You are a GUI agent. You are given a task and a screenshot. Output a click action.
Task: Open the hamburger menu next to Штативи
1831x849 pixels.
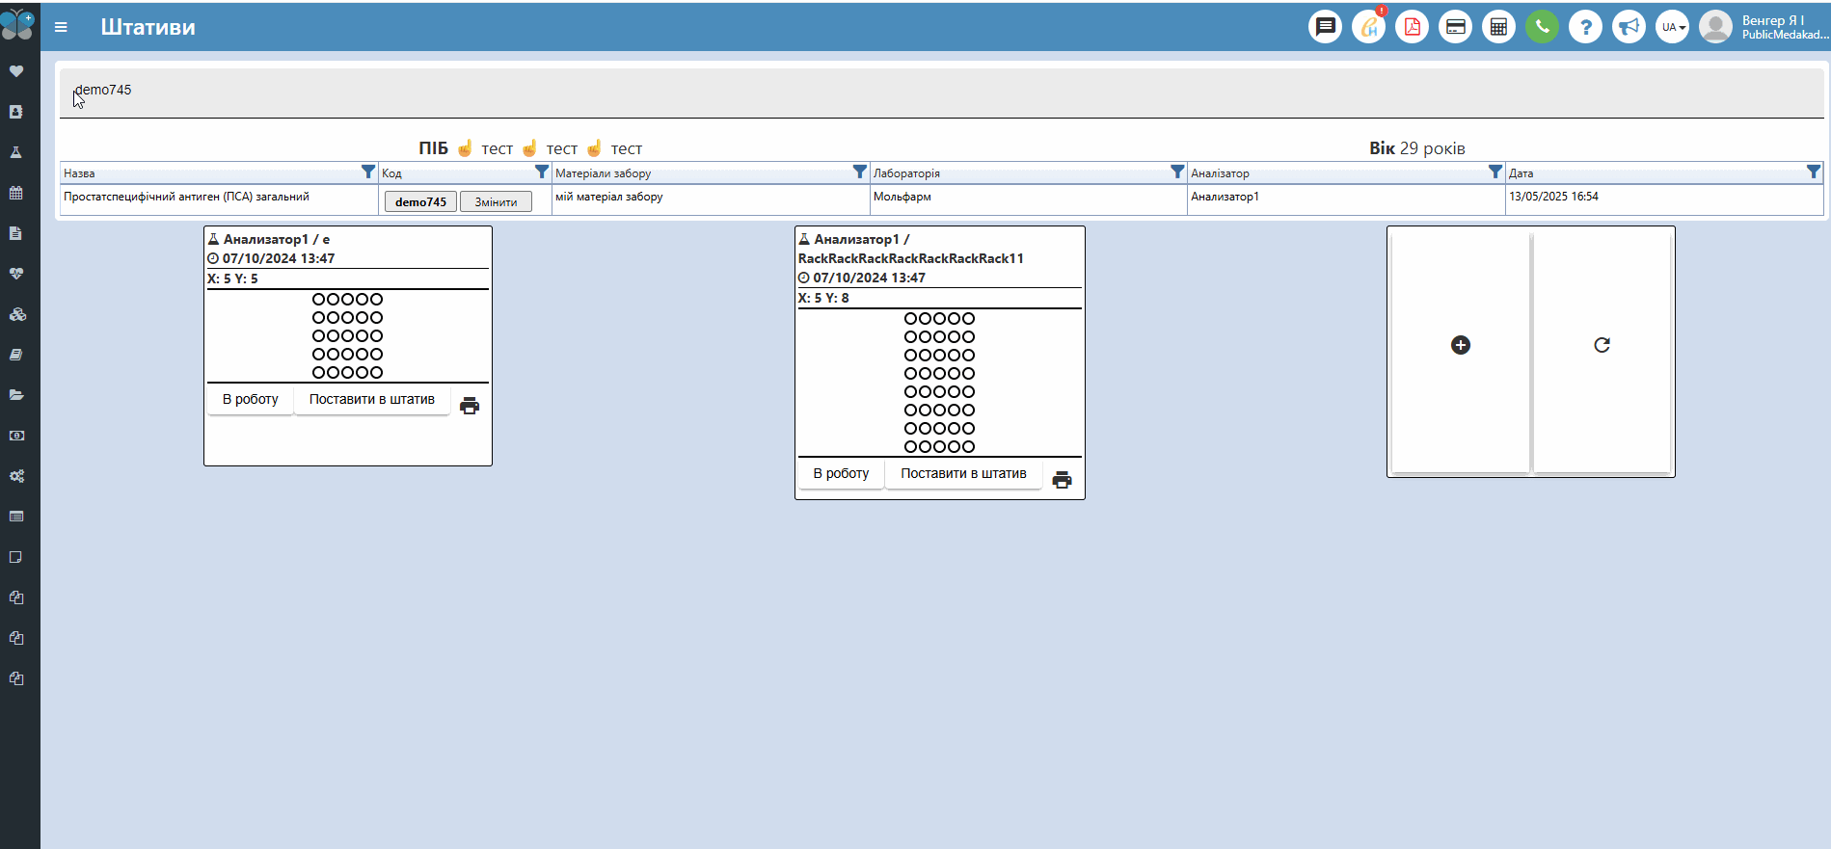pos(61,27)
